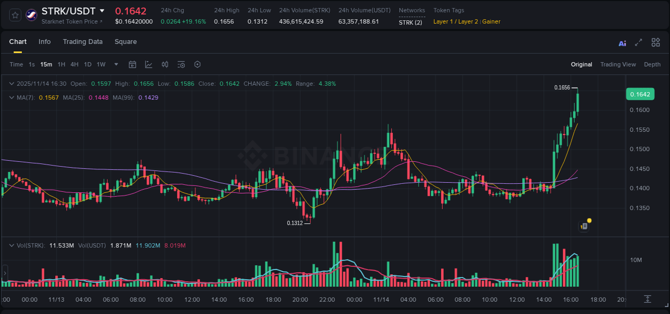Screen dimensions: 670x314
Task: Expand the chart to fullscreen
Action: pyautogui.click(x=638, y=42)
